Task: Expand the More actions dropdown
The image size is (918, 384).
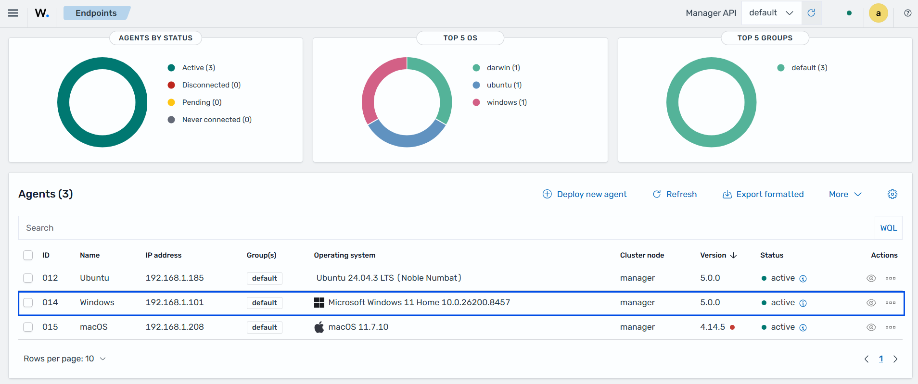Action: coord(845,194)
